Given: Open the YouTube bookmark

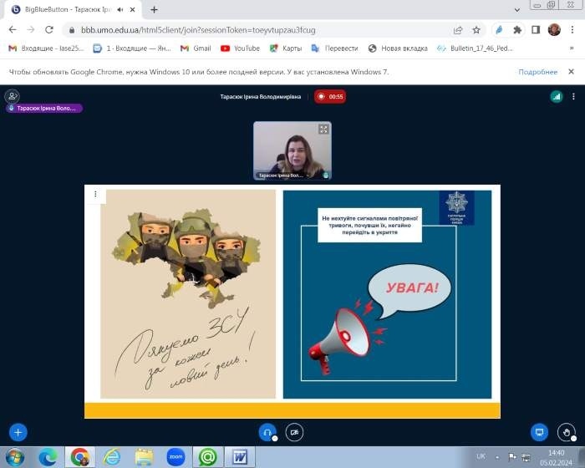Looking at the screenshot, I should click(241, 48).
